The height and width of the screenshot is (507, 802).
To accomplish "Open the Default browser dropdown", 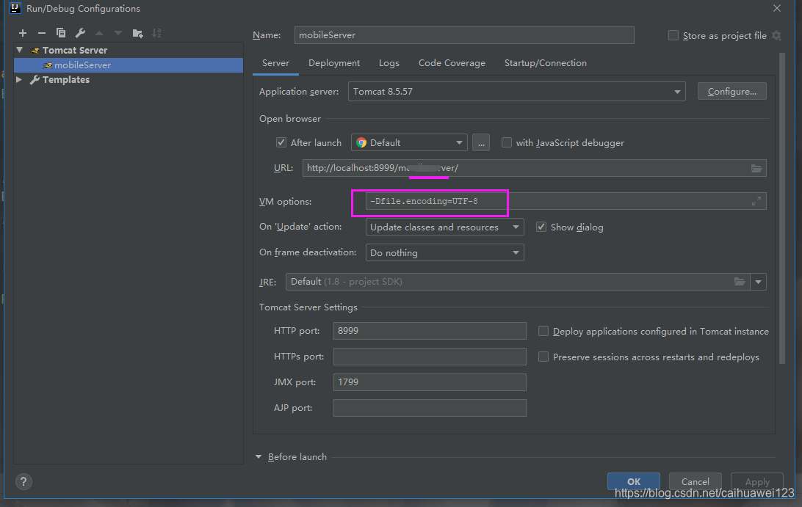I will 409,142.
